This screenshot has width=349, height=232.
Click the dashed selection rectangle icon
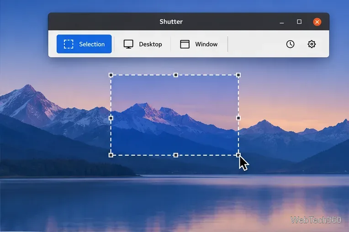tap(69, 44)
